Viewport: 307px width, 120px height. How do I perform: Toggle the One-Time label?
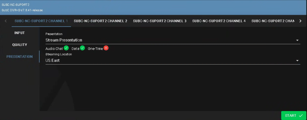coord(95,49)
